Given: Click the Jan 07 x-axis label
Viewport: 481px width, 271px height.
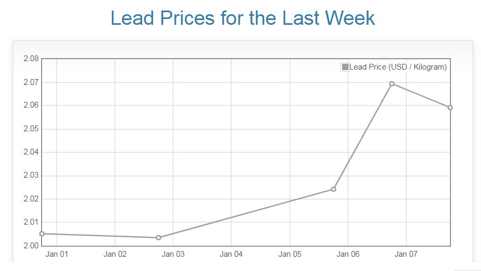Looking at the screenshot, I should (406, 254).
